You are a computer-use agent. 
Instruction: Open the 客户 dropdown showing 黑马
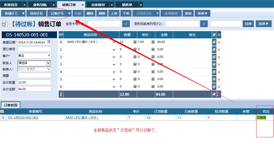49,56
